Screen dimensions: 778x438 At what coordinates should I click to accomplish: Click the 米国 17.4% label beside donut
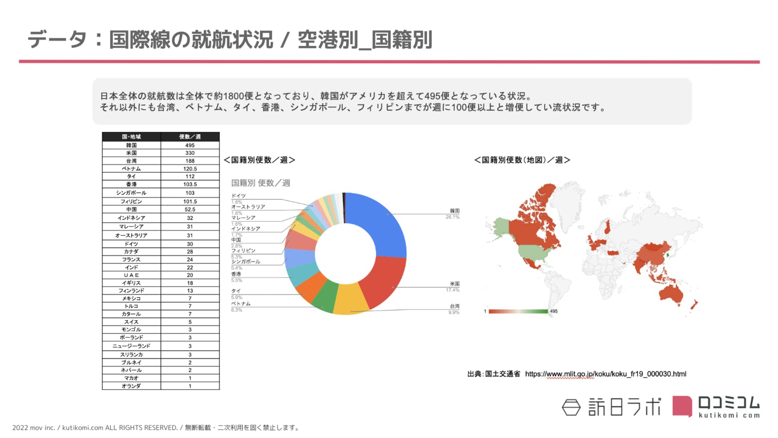click(453, 287)
